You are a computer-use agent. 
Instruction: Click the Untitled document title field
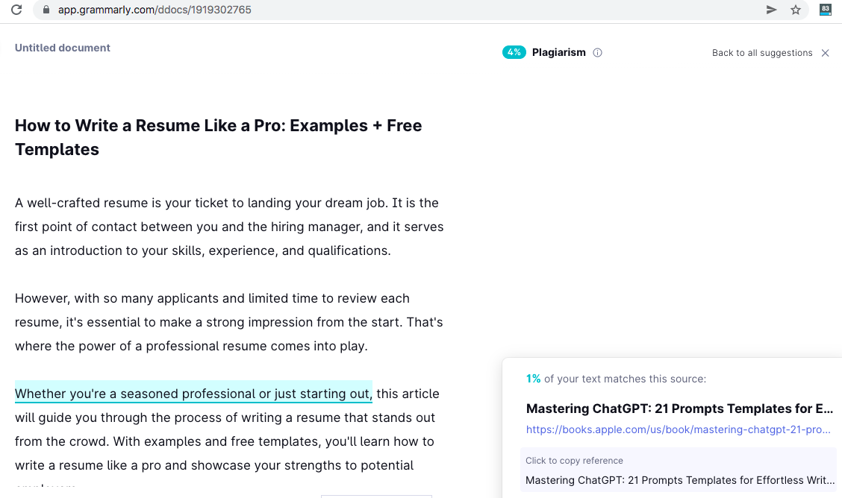click(x=63, y=48)
